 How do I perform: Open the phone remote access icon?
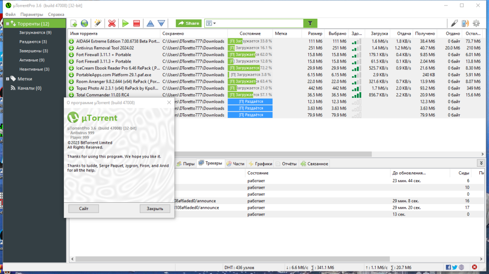465,23
